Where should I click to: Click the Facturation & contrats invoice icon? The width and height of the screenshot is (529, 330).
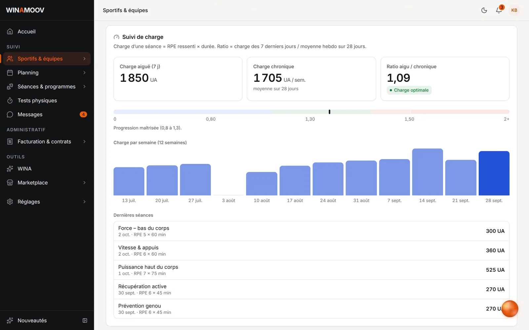coord(10,142)
